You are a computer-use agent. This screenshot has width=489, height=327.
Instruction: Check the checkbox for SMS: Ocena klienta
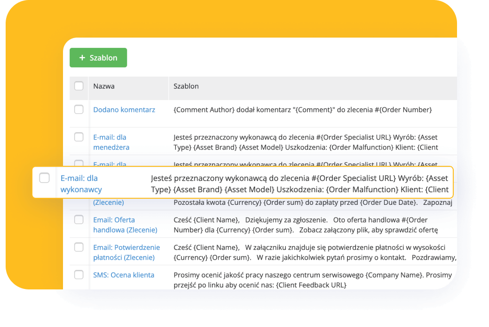click(x=79, y=274)
